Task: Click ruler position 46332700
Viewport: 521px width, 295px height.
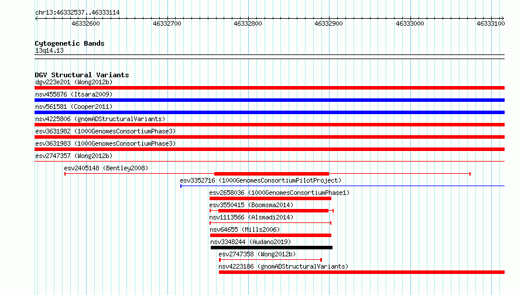Action: (167, 23)
